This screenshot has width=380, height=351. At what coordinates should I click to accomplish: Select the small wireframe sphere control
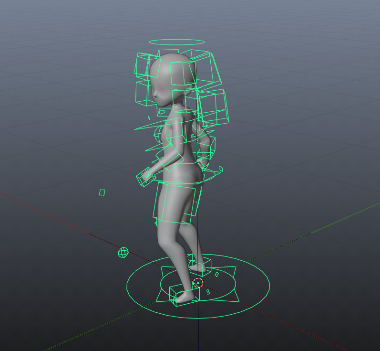pos(123,253)
